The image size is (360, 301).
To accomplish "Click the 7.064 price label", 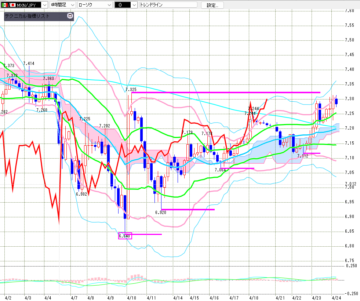I will click(220, 170).
